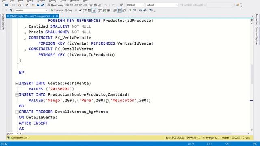Close the INSERT.sql tab with X

click(x=57, y=16)
